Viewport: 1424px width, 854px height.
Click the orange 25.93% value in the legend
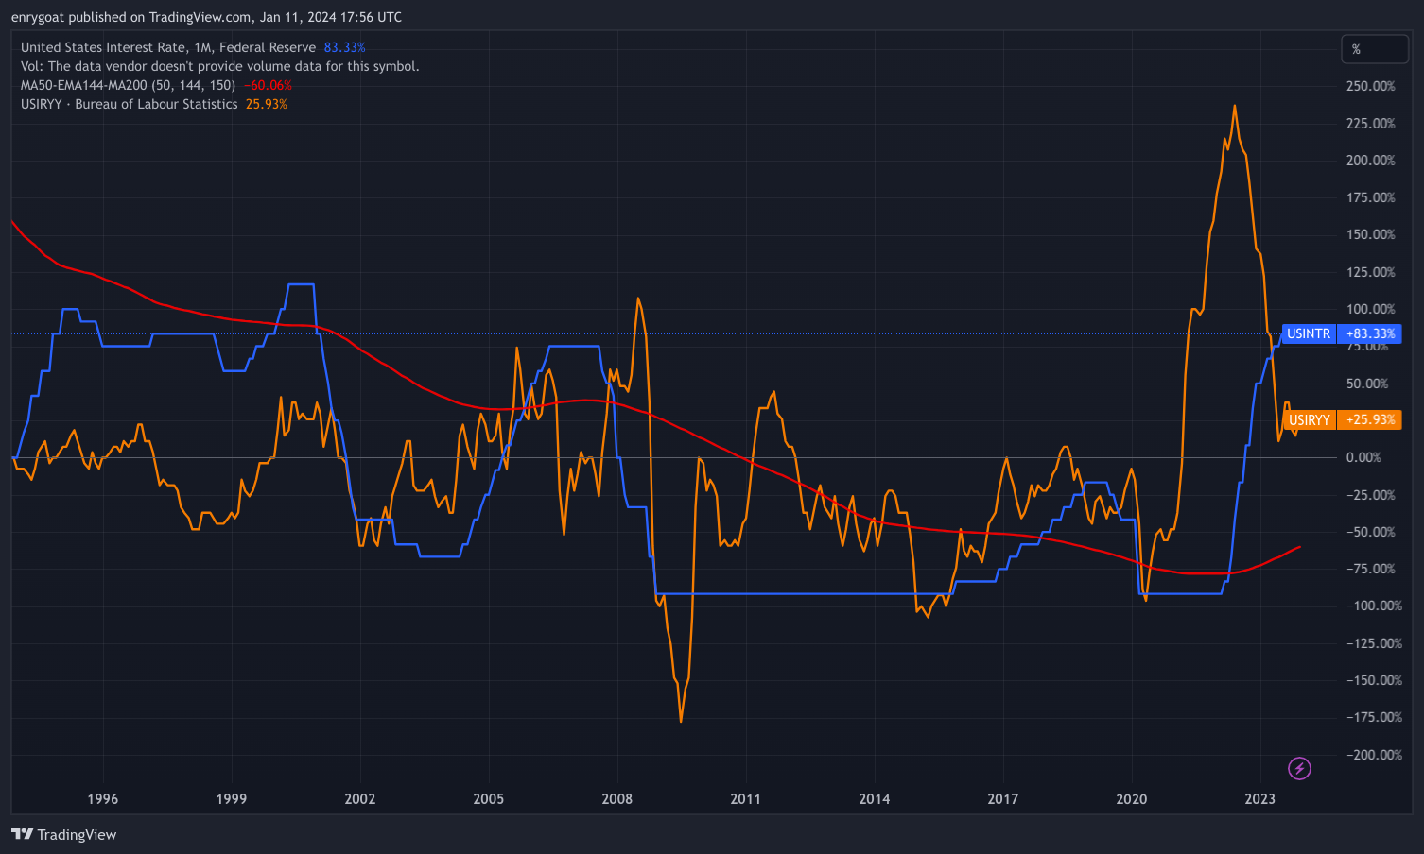coord(267,104)
